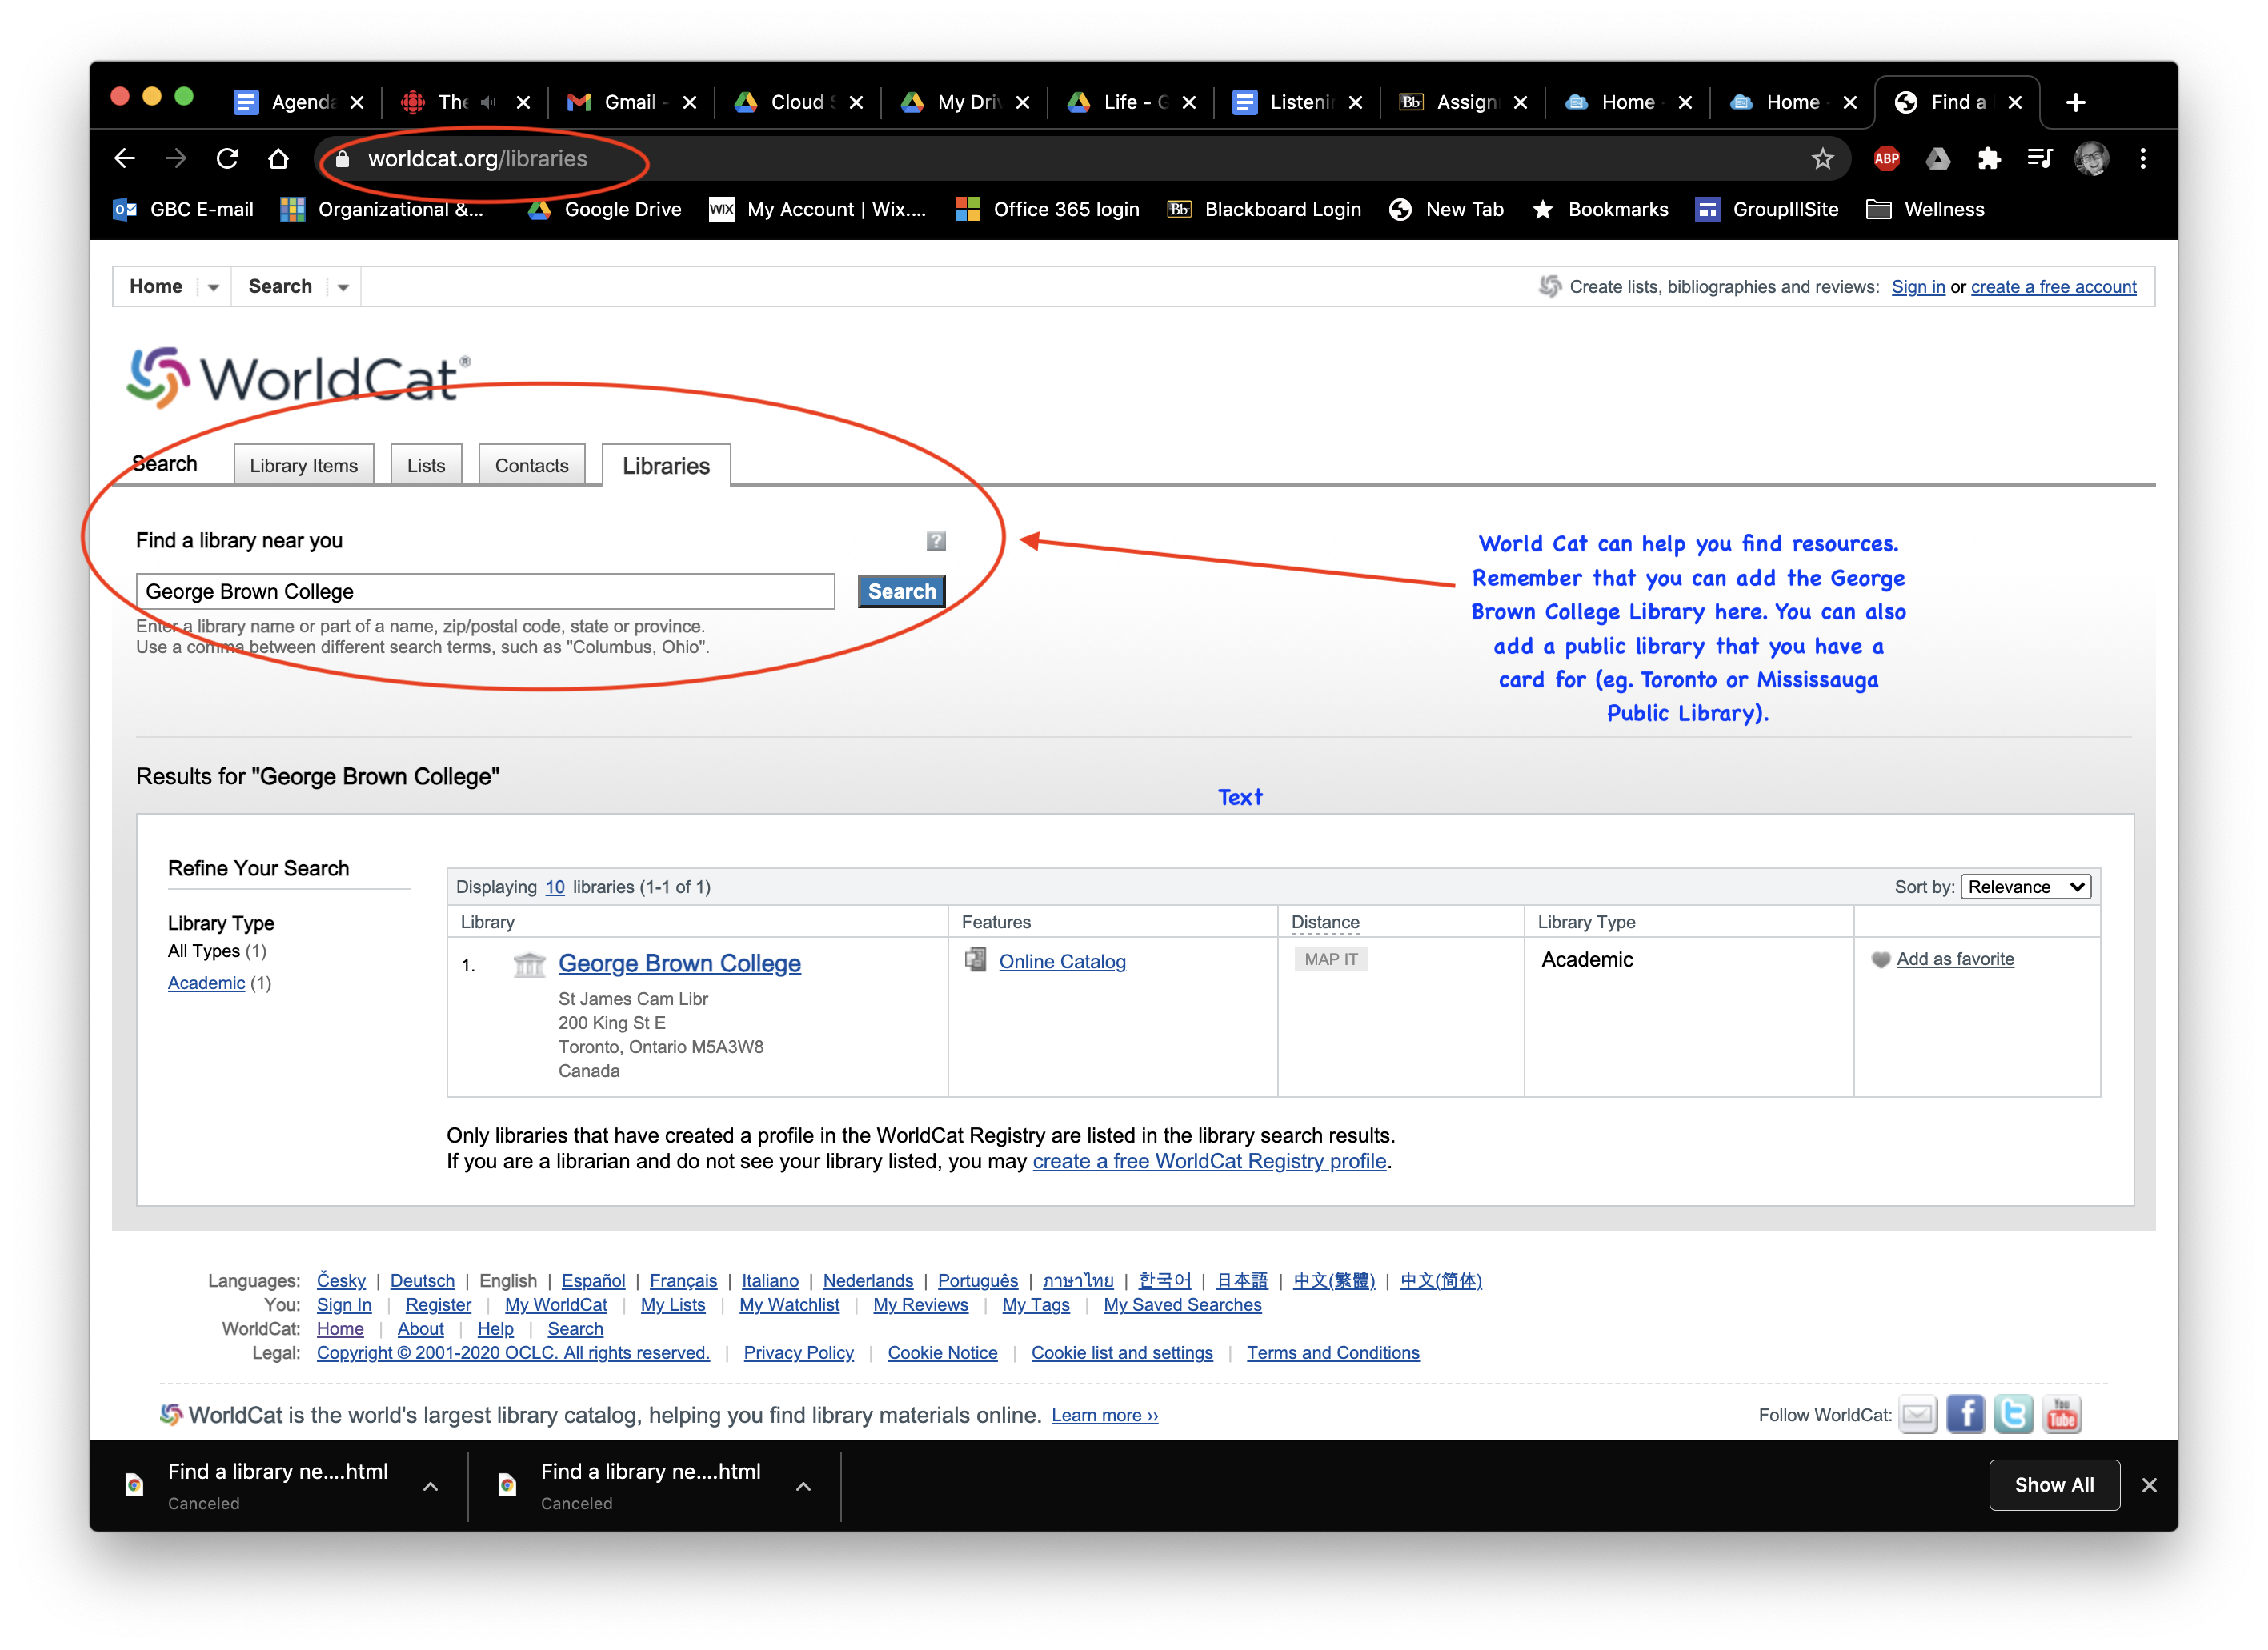Switch language to Français
Image resolution: width=2268 pixels, height=1650 pixels.
(x=683, y=1281)
